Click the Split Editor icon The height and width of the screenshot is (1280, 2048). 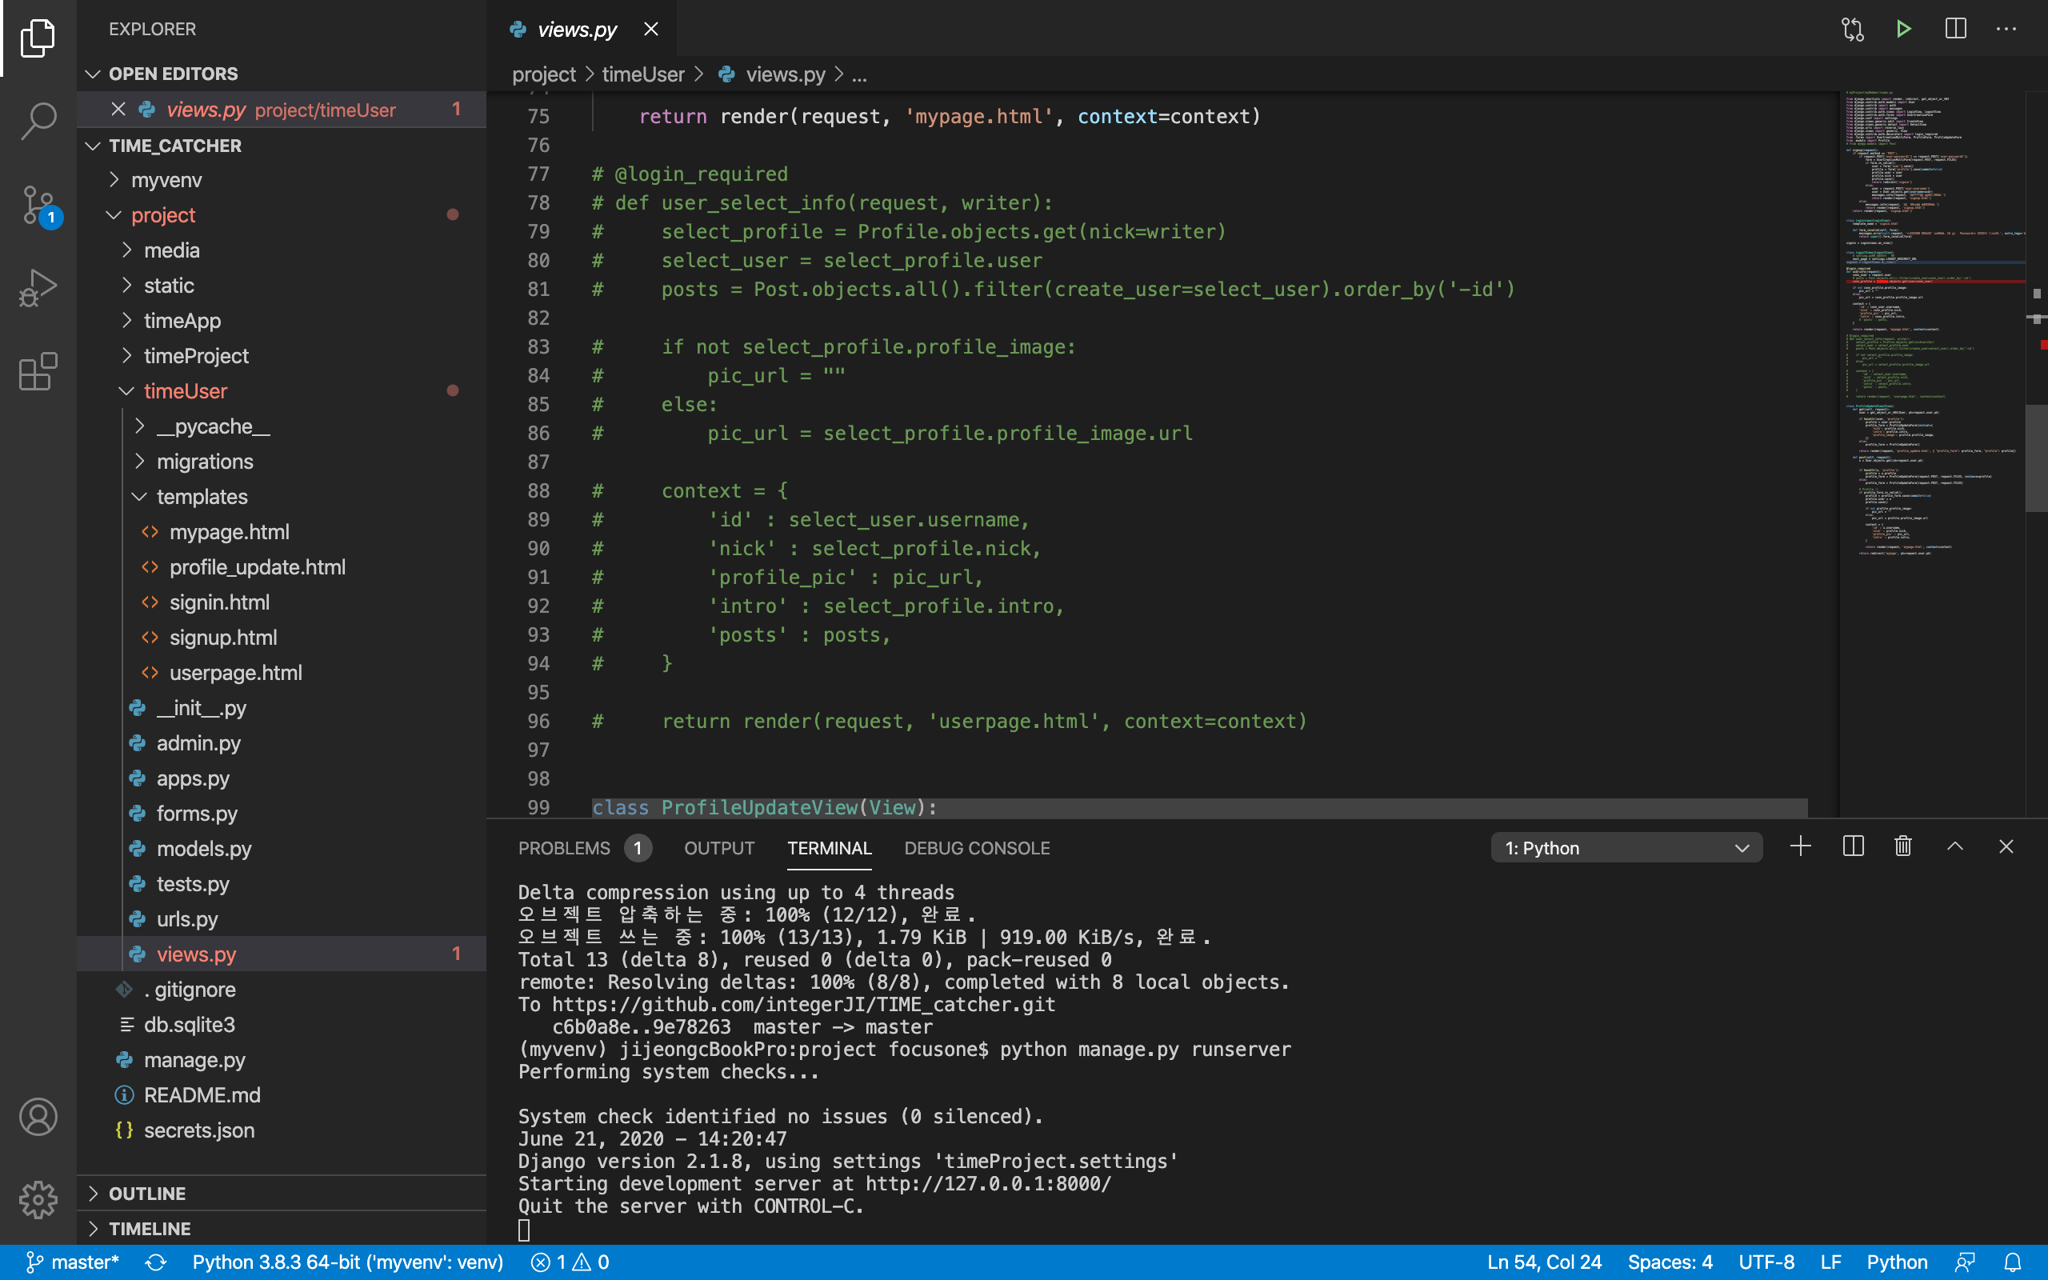1955,30
